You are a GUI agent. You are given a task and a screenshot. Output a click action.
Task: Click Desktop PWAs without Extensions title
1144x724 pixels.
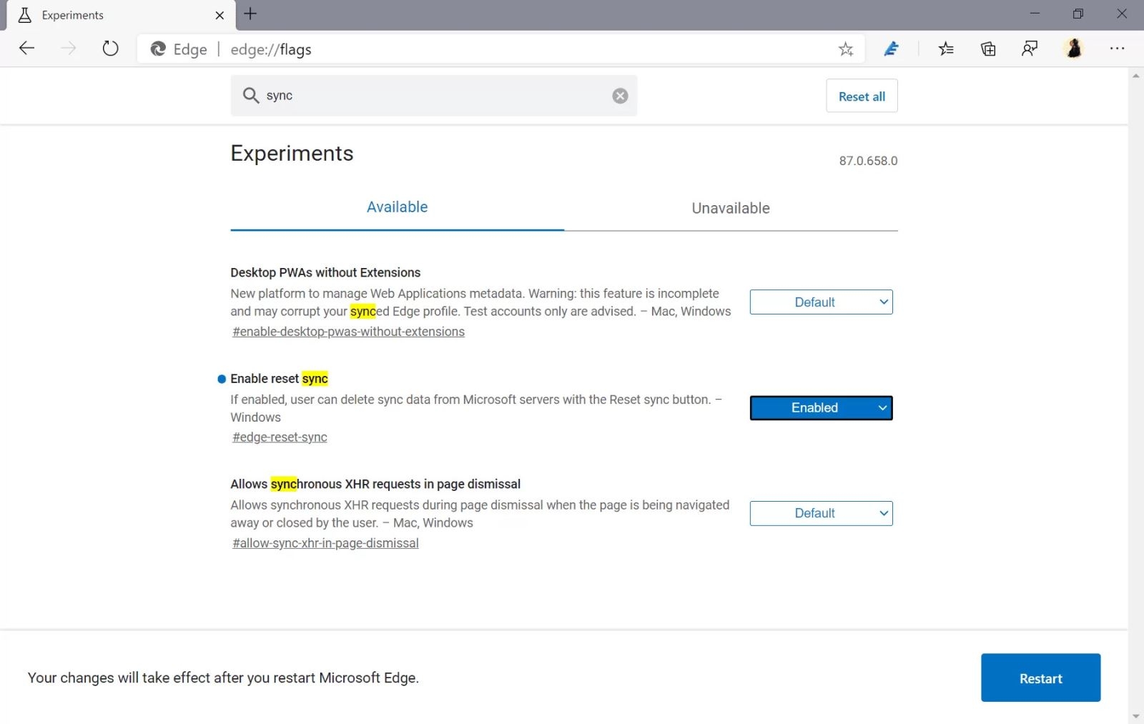point(325,272)
